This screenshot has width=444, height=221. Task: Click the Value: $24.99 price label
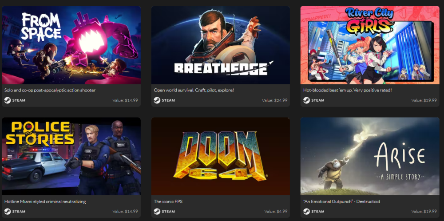(x=274, y=100)
